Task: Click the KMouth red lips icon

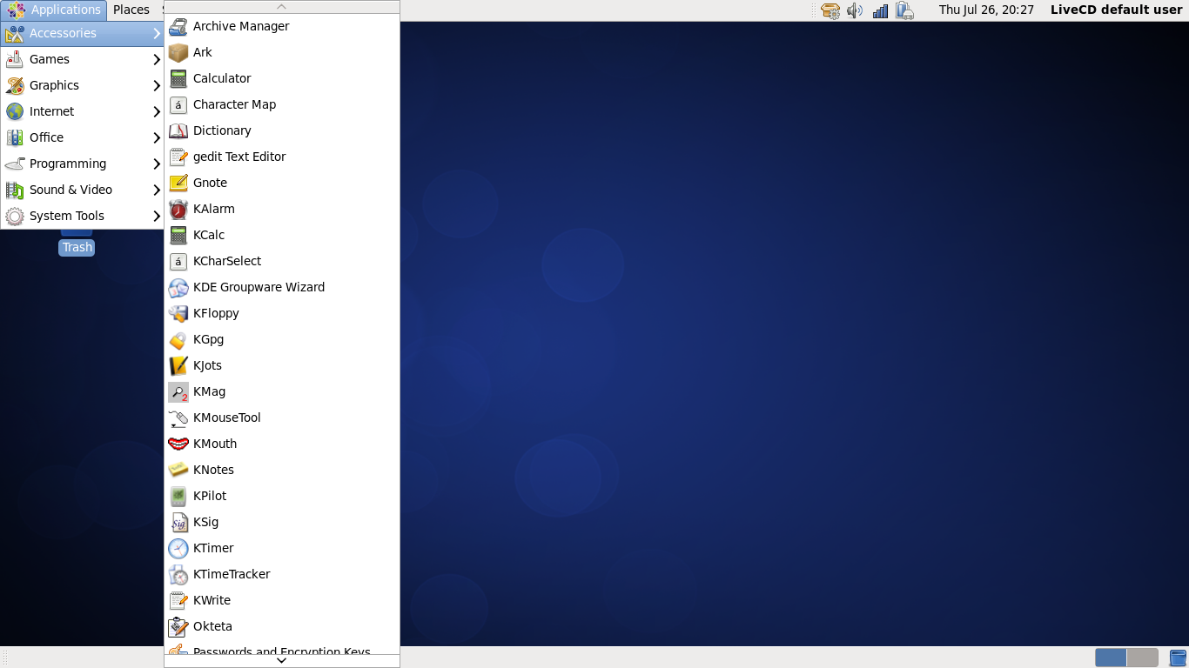Action: click(178, 444)
